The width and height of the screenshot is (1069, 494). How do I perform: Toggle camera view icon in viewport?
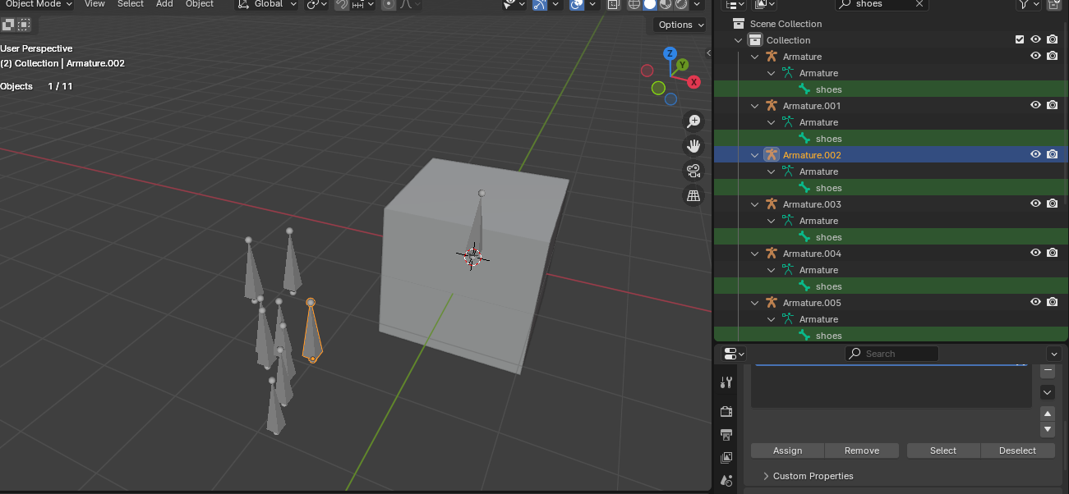pos(694,171)
